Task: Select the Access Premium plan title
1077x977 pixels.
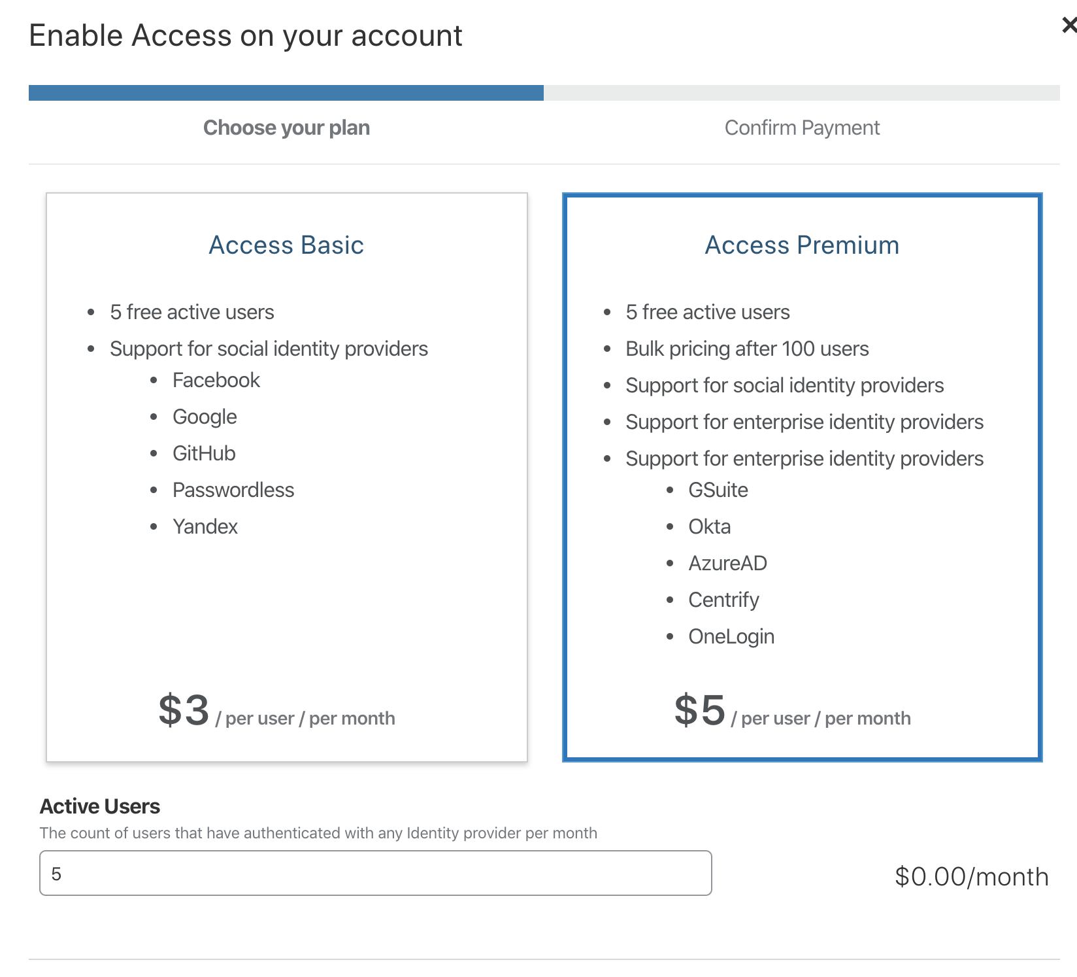Action: tap(802, 245)
